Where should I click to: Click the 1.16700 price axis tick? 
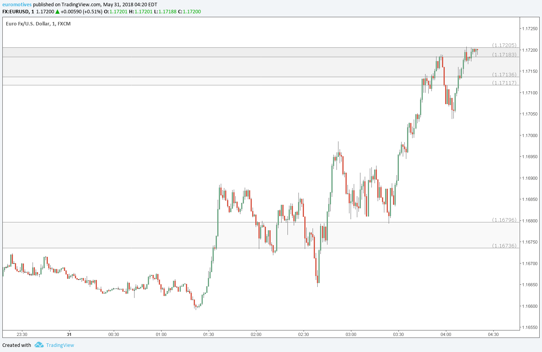point(529,264)
